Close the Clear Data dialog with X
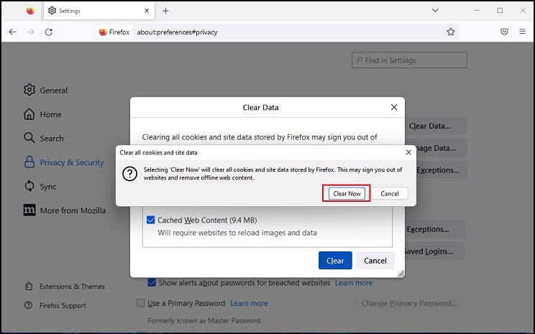Screen dimensions: 535x334 pos(394,107)
